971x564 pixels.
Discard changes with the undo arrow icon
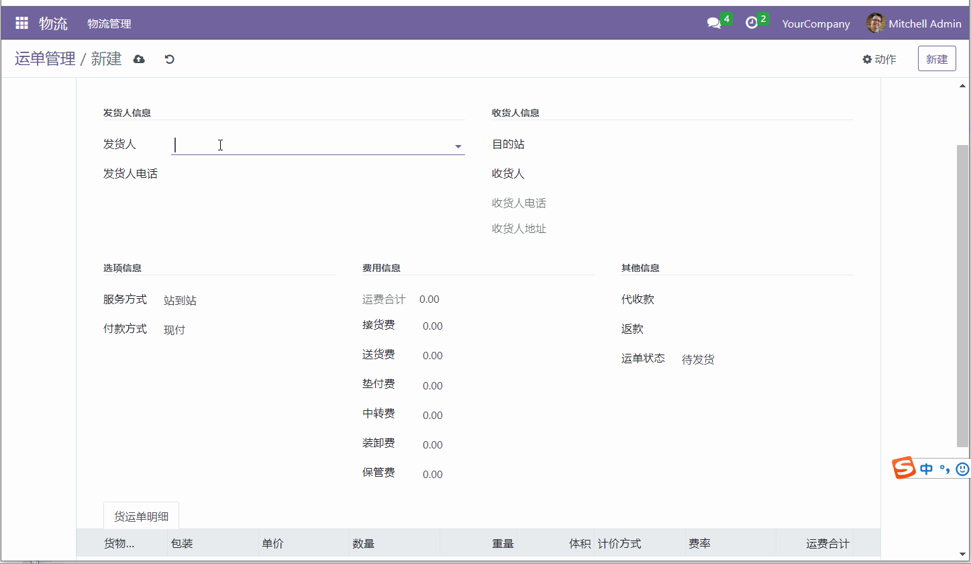(x=168, y=59)
